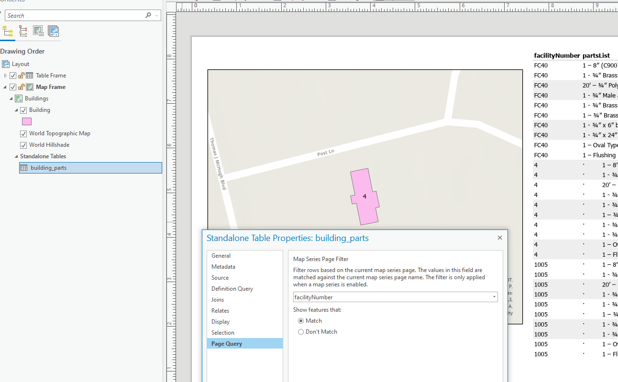Click the search magnifier button
Image resolution: width=618 pixels, height=382 pixels.
tap(148, 15)
